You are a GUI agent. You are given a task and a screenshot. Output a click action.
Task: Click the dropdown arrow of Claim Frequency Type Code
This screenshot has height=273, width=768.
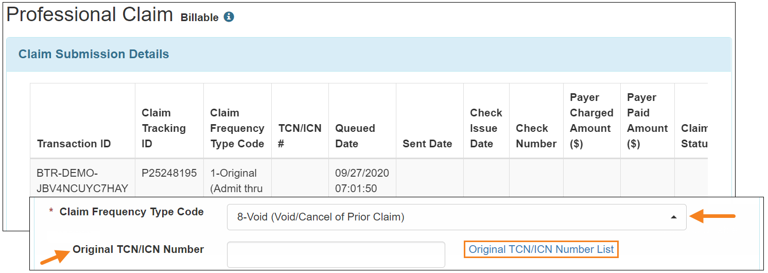[x=673, y=217]
